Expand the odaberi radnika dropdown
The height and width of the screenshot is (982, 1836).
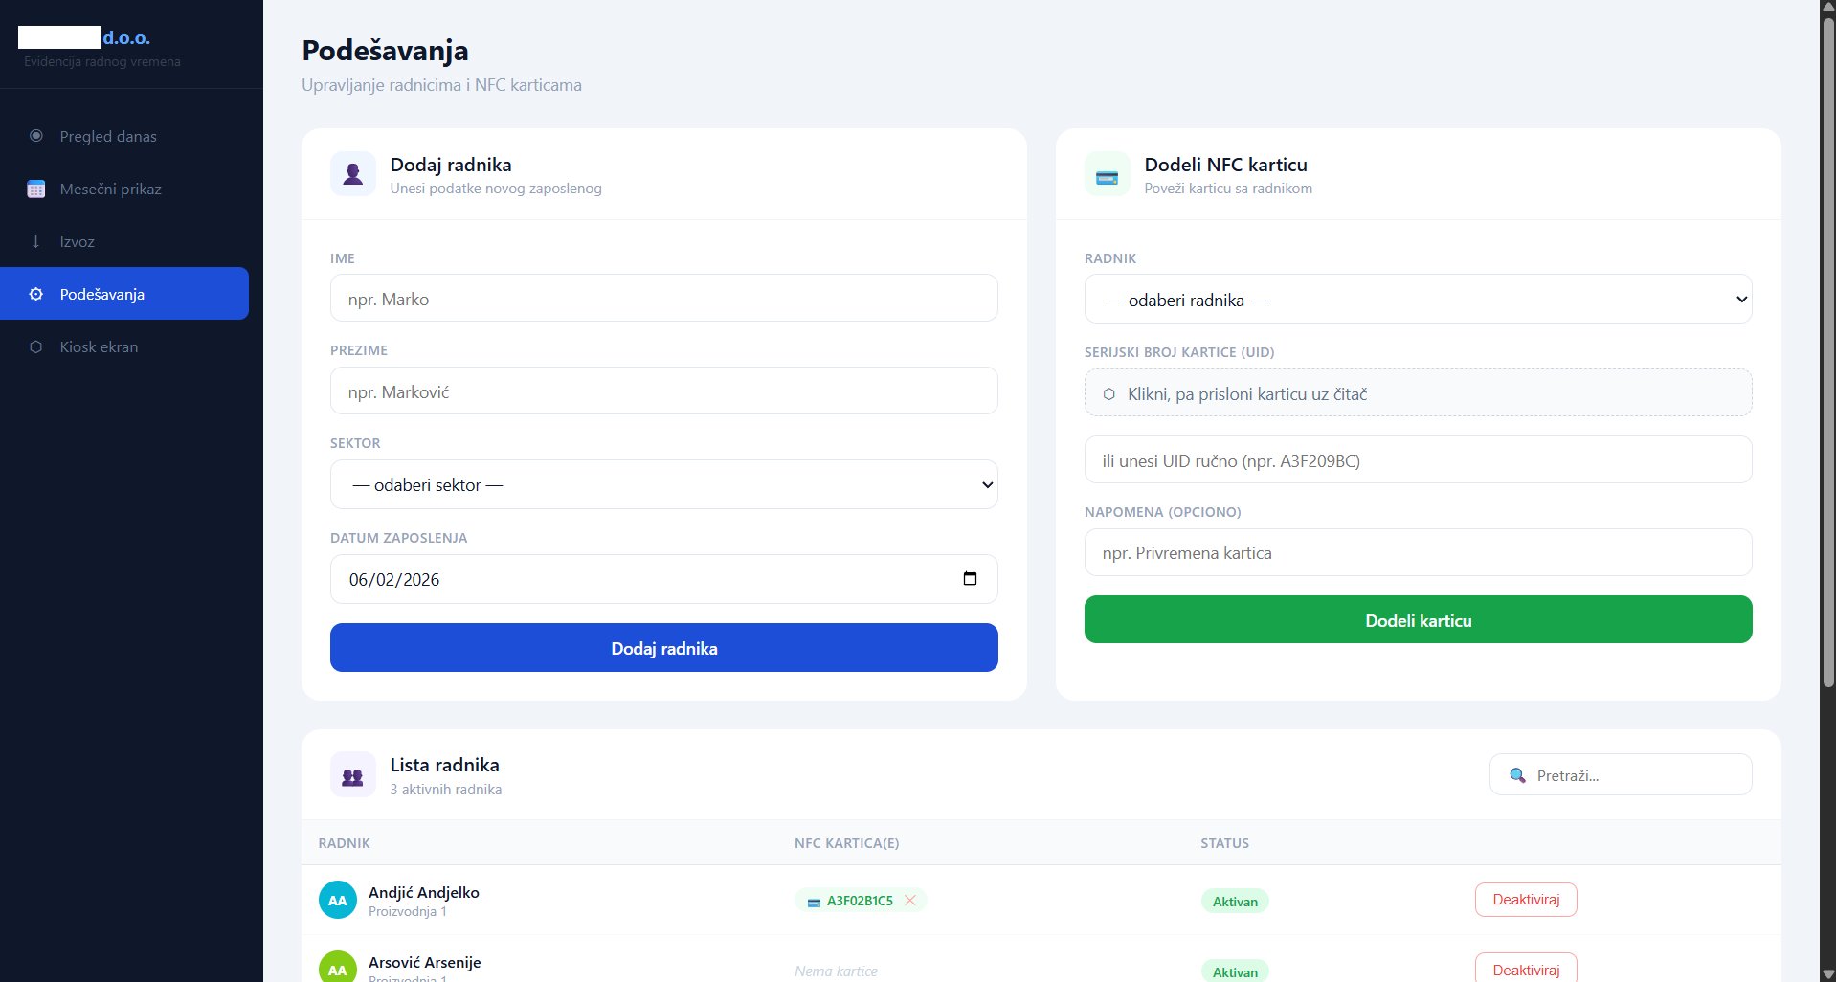coord(1419,300)
